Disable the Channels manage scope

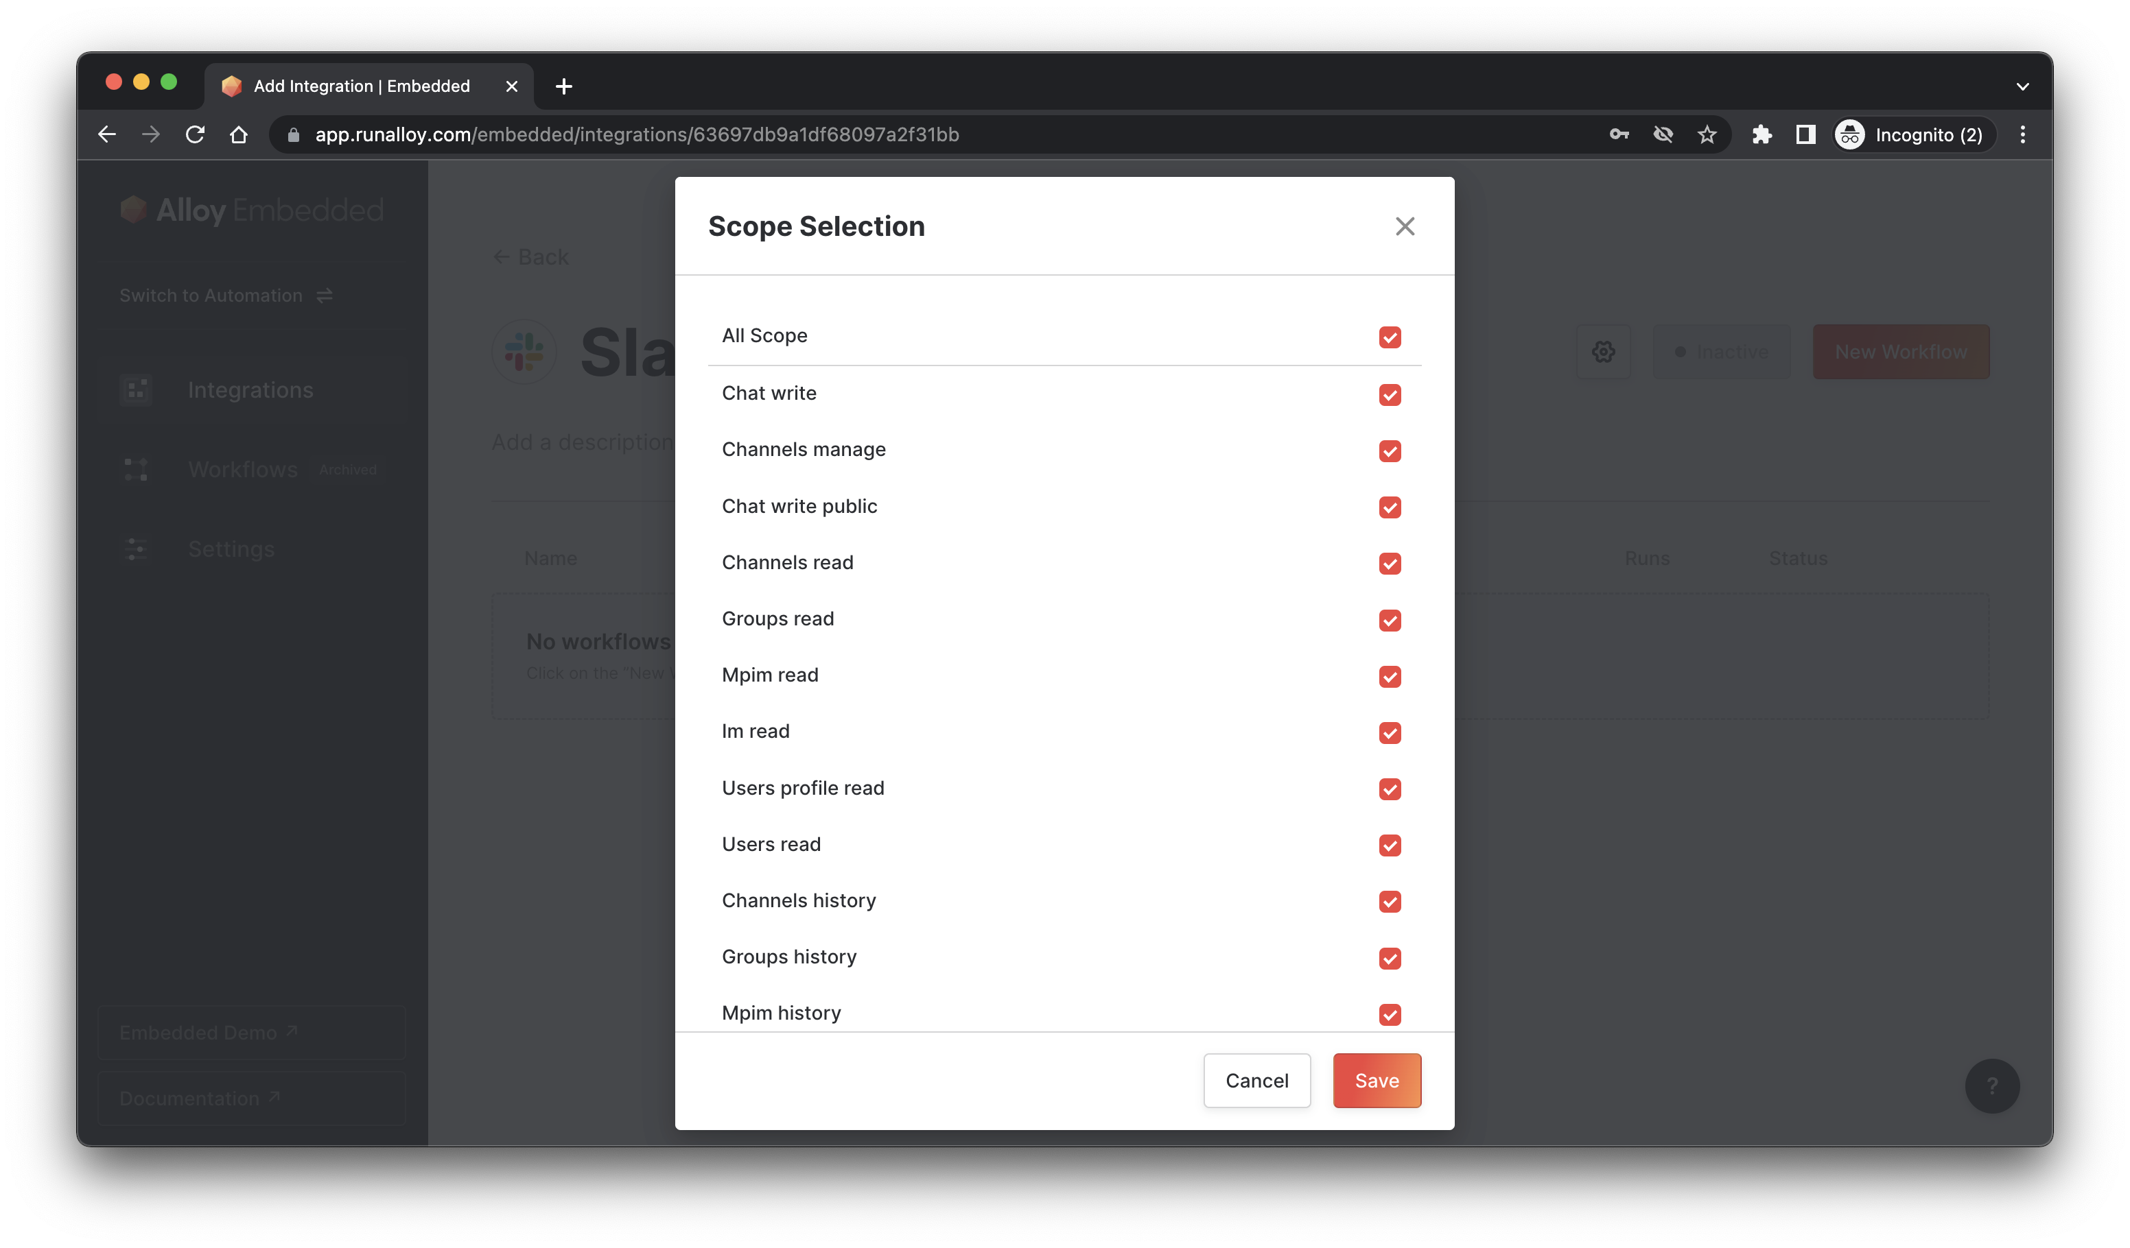click(x=1390, y=451)
